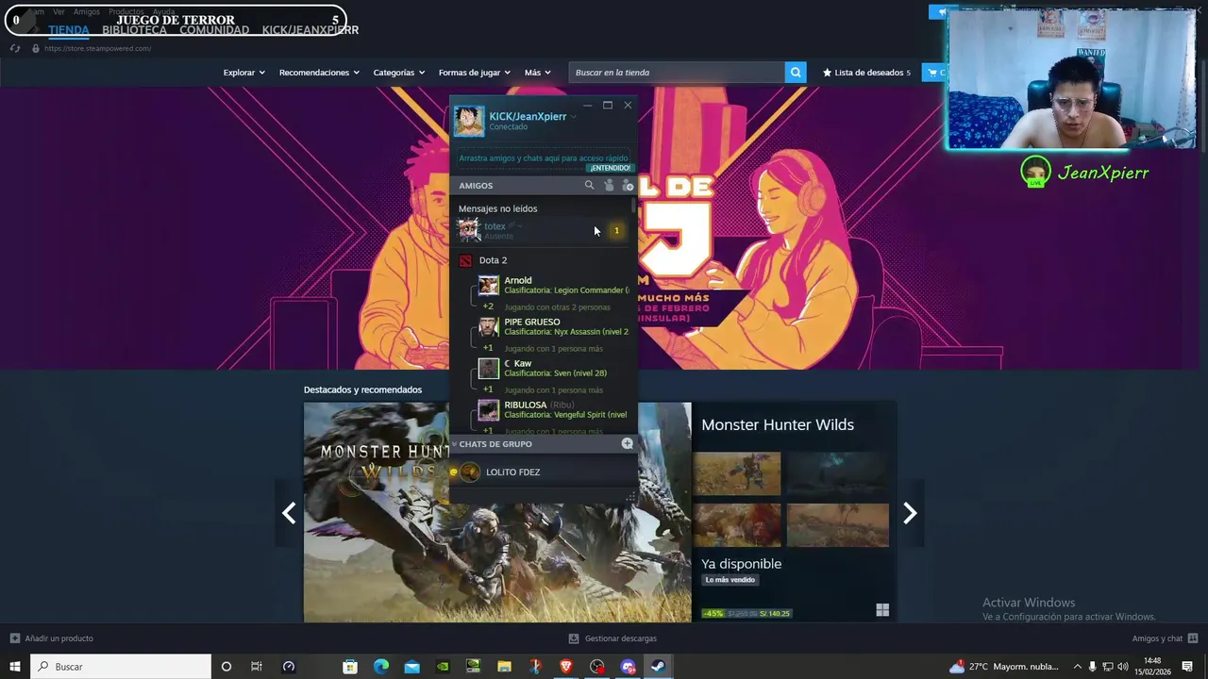Click Añadir un producto link
Screen dimensions: 1208x679
(59, 638)
